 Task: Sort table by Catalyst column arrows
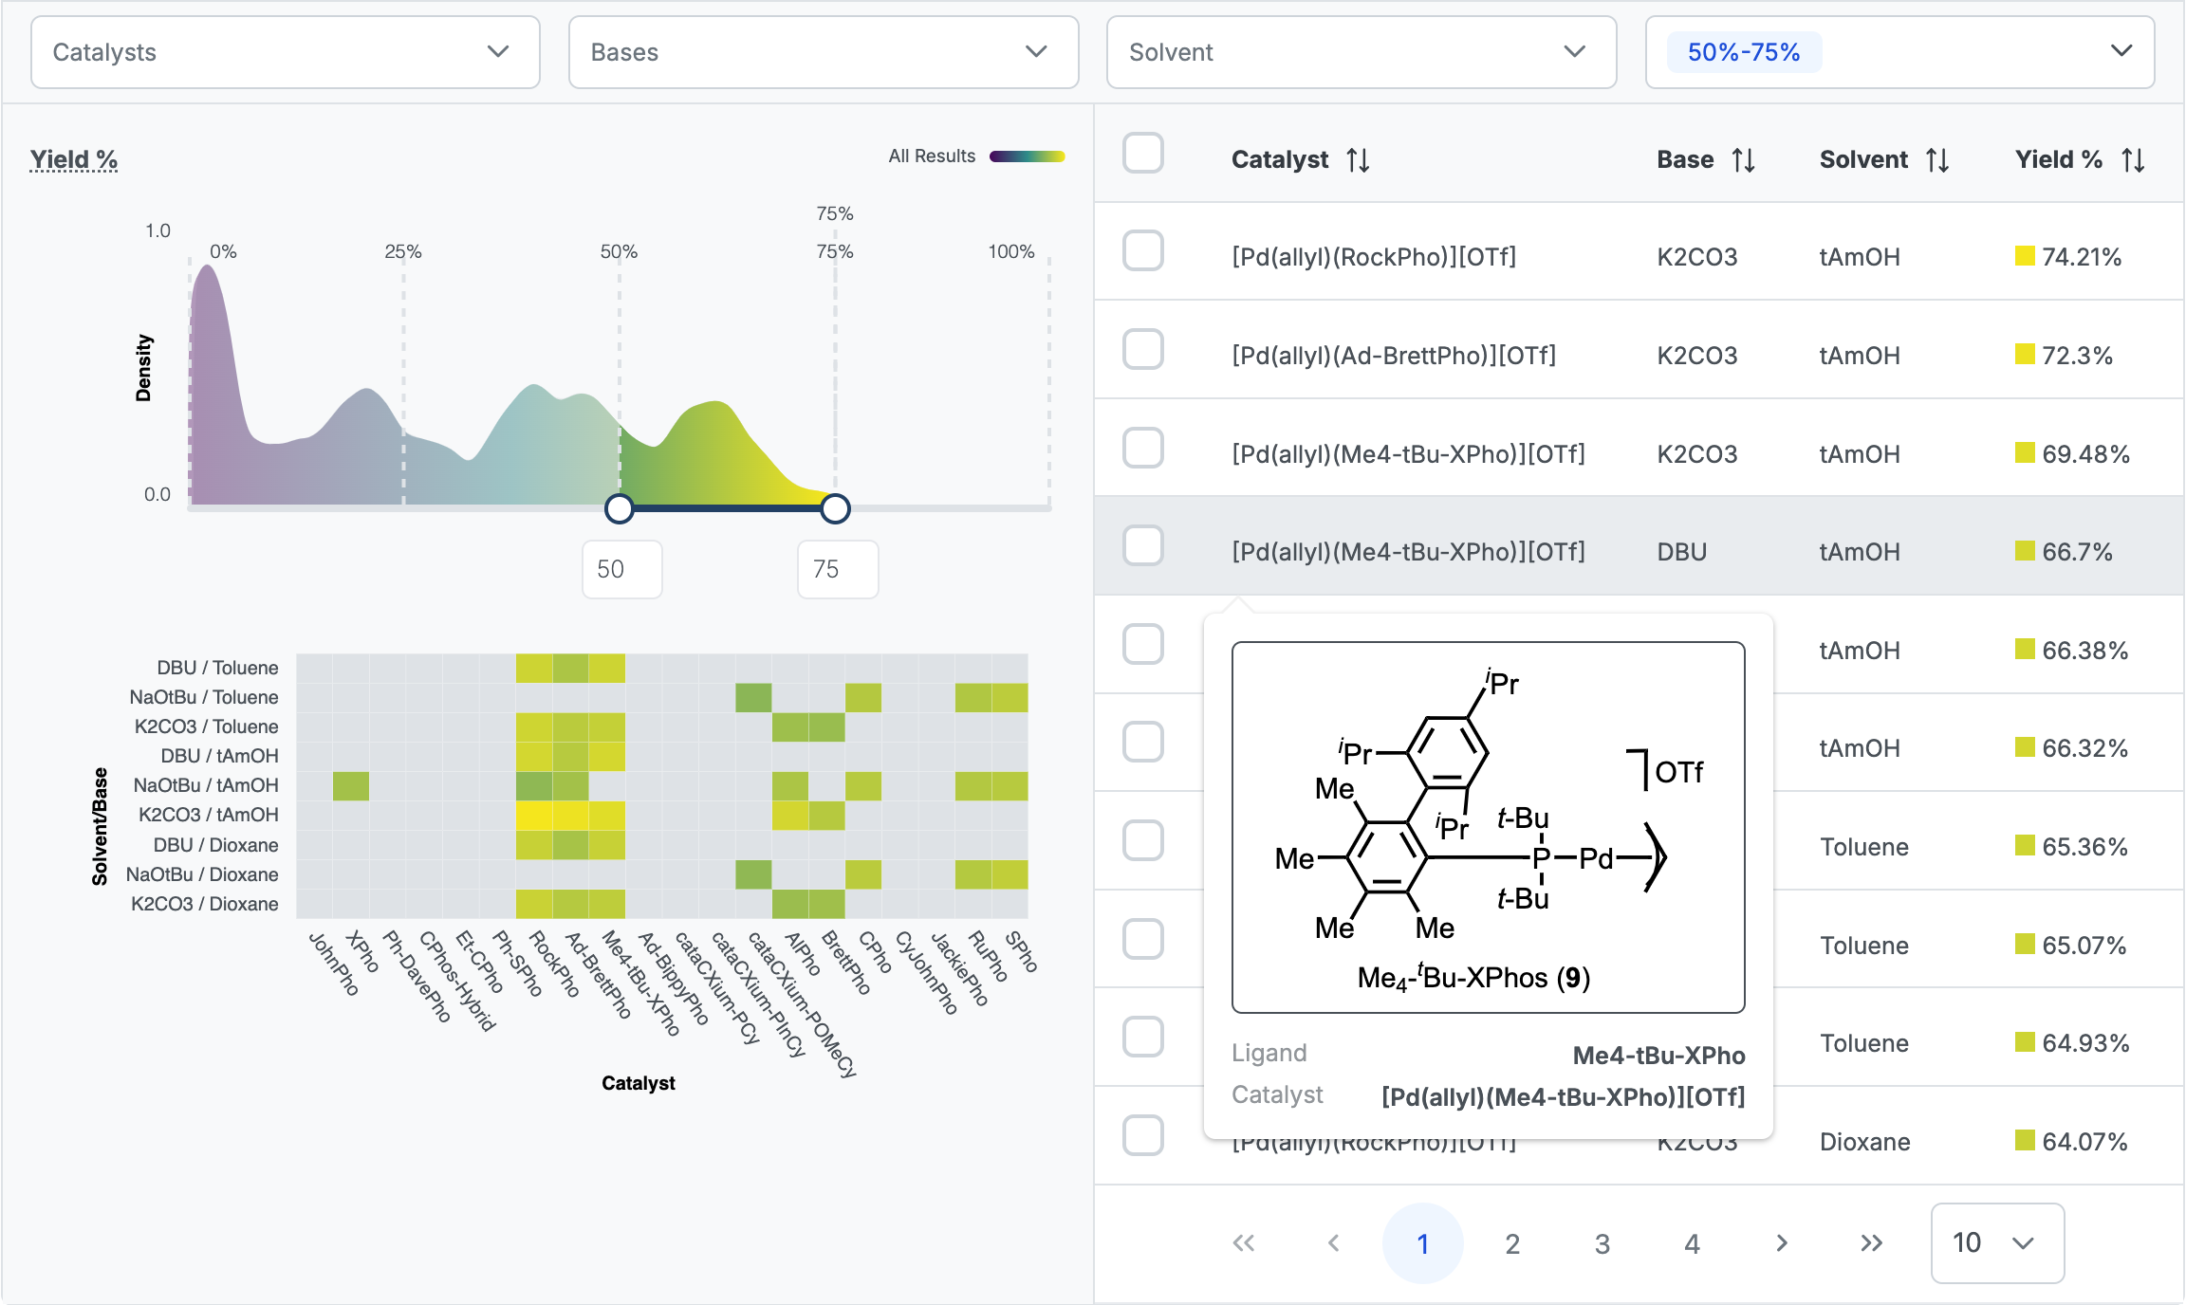[x=1358, y=160]
